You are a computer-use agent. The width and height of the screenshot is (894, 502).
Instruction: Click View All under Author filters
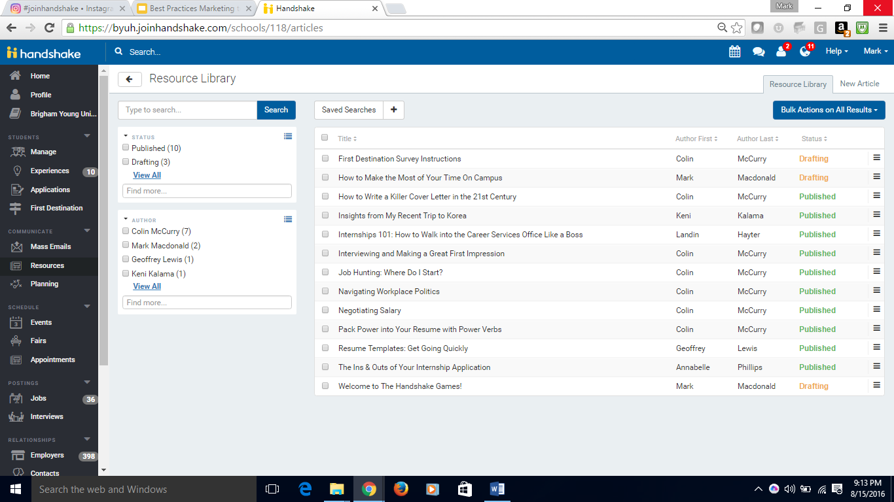point(147,286)
